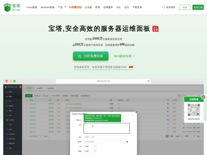Screen dimensions: 207x155
Task: Click the SSL menu item
Action: pyautogui.click(x=119, y=7)
